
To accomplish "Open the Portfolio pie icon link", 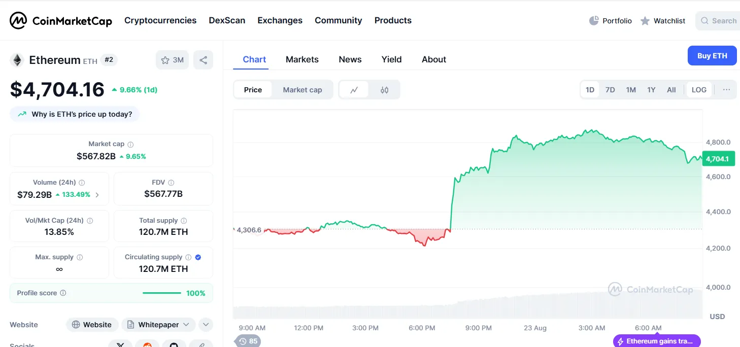I will pos(611,21).
